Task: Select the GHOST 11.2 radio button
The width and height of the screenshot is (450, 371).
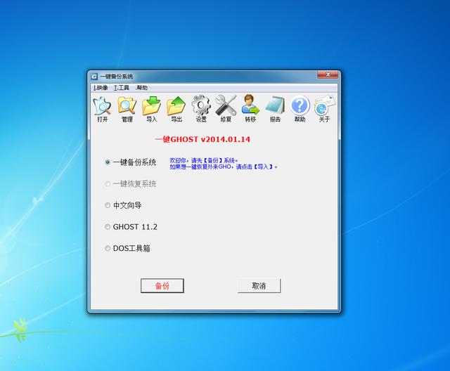Action: click(108, 227)
